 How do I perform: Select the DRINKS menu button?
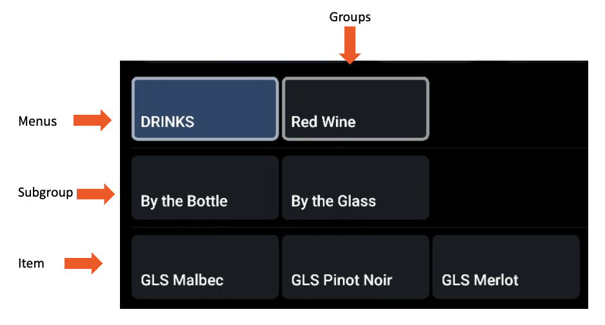point(205,109)
